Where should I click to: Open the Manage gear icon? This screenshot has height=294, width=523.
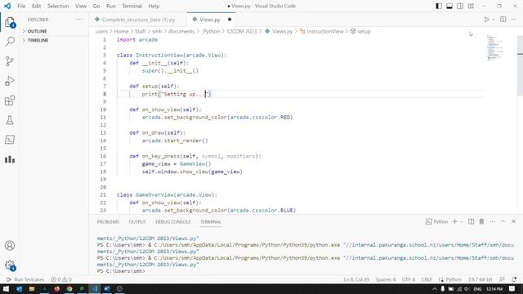[10, 265]
